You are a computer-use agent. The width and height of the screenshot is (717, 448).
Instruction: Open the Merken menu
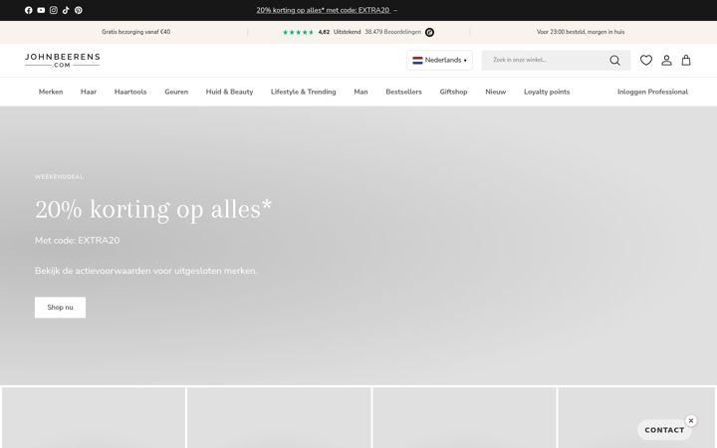coord(51,92)
